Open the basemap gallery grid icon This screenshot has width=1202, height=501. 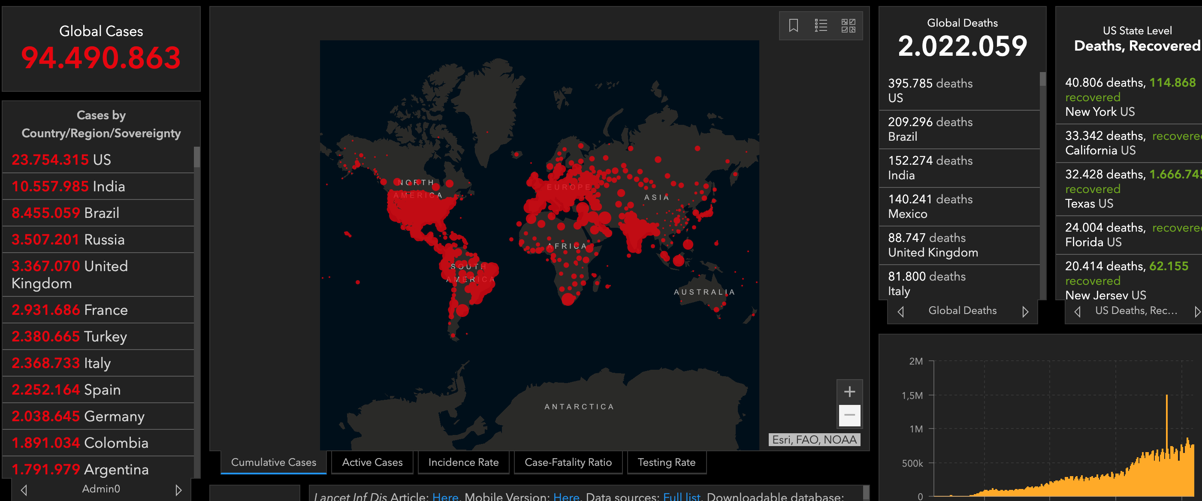848,25
